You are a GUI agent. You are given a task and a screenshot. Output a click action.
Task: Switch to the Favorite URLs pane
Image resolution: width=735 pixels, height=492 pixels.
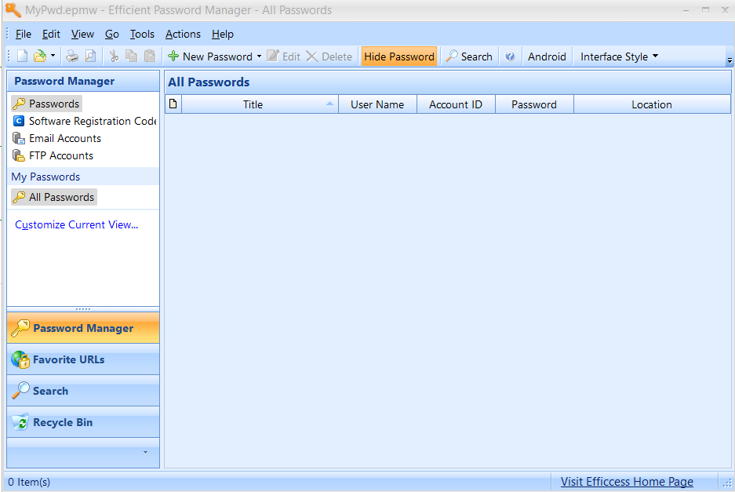(83, 359)
